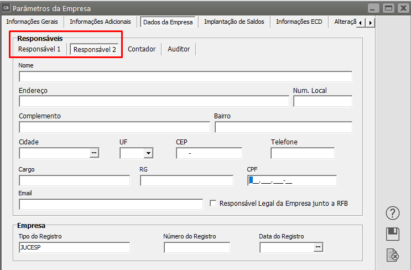The width and height of the screenshot is (411, 270).
Task: Open the Data do Registro picker button
Action: [x=318, y=247]
